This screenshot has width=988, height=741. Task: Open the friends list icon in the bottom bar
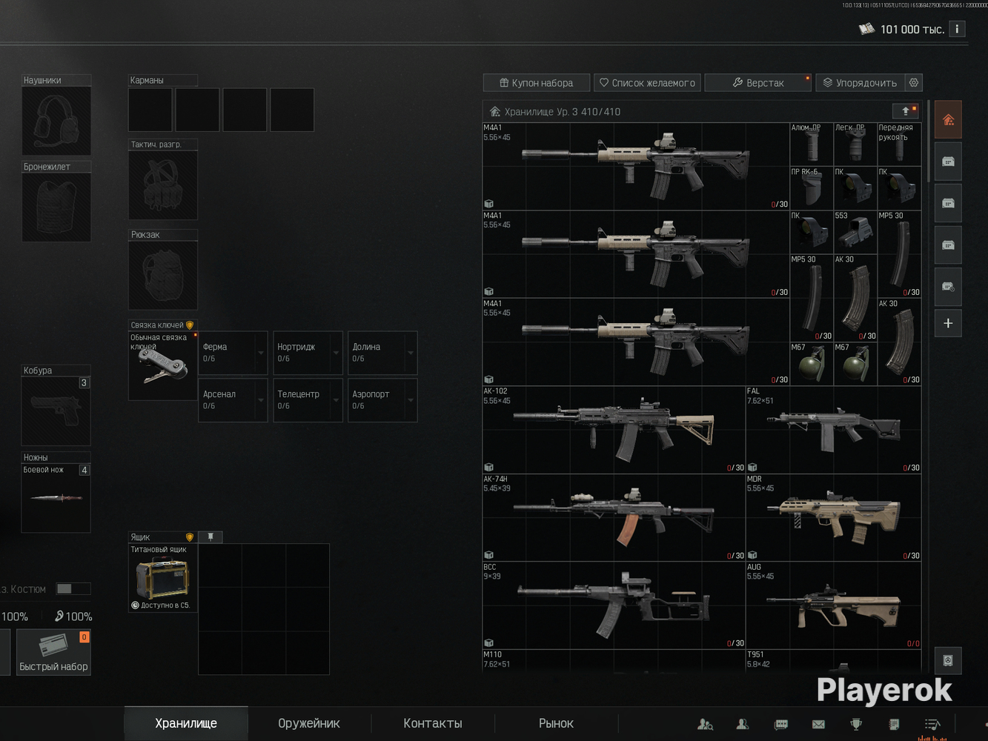pyautogui.click(x=742, y=724)
